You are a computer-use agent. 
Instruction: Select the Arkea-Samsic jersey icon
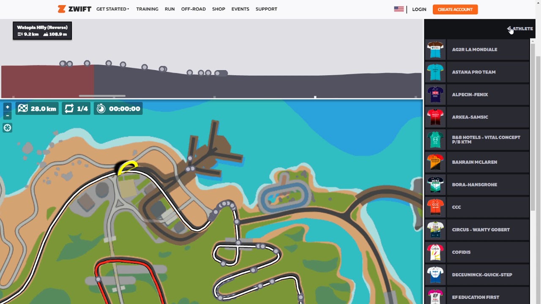pyautogui.click(x=435, y=117)
